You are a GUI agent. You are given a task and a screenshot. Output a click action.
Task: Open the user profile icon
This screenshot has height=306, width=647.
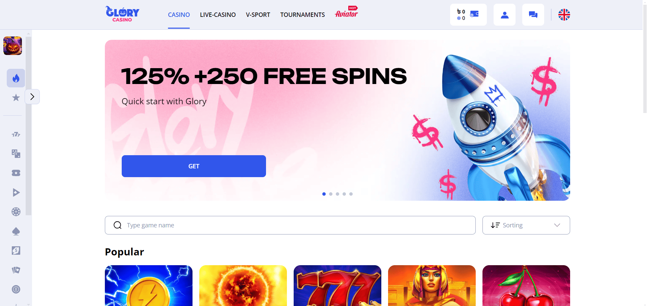tap(504, 15)
